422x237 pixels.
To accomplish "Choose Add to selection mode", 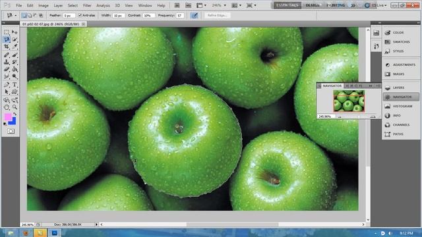I will point(30,15).
